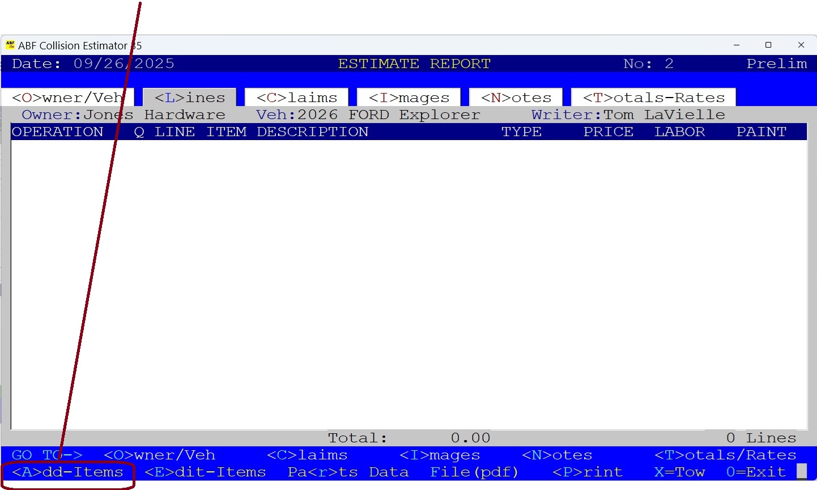Click Images in GO TO navigation

tap(440, 454)
